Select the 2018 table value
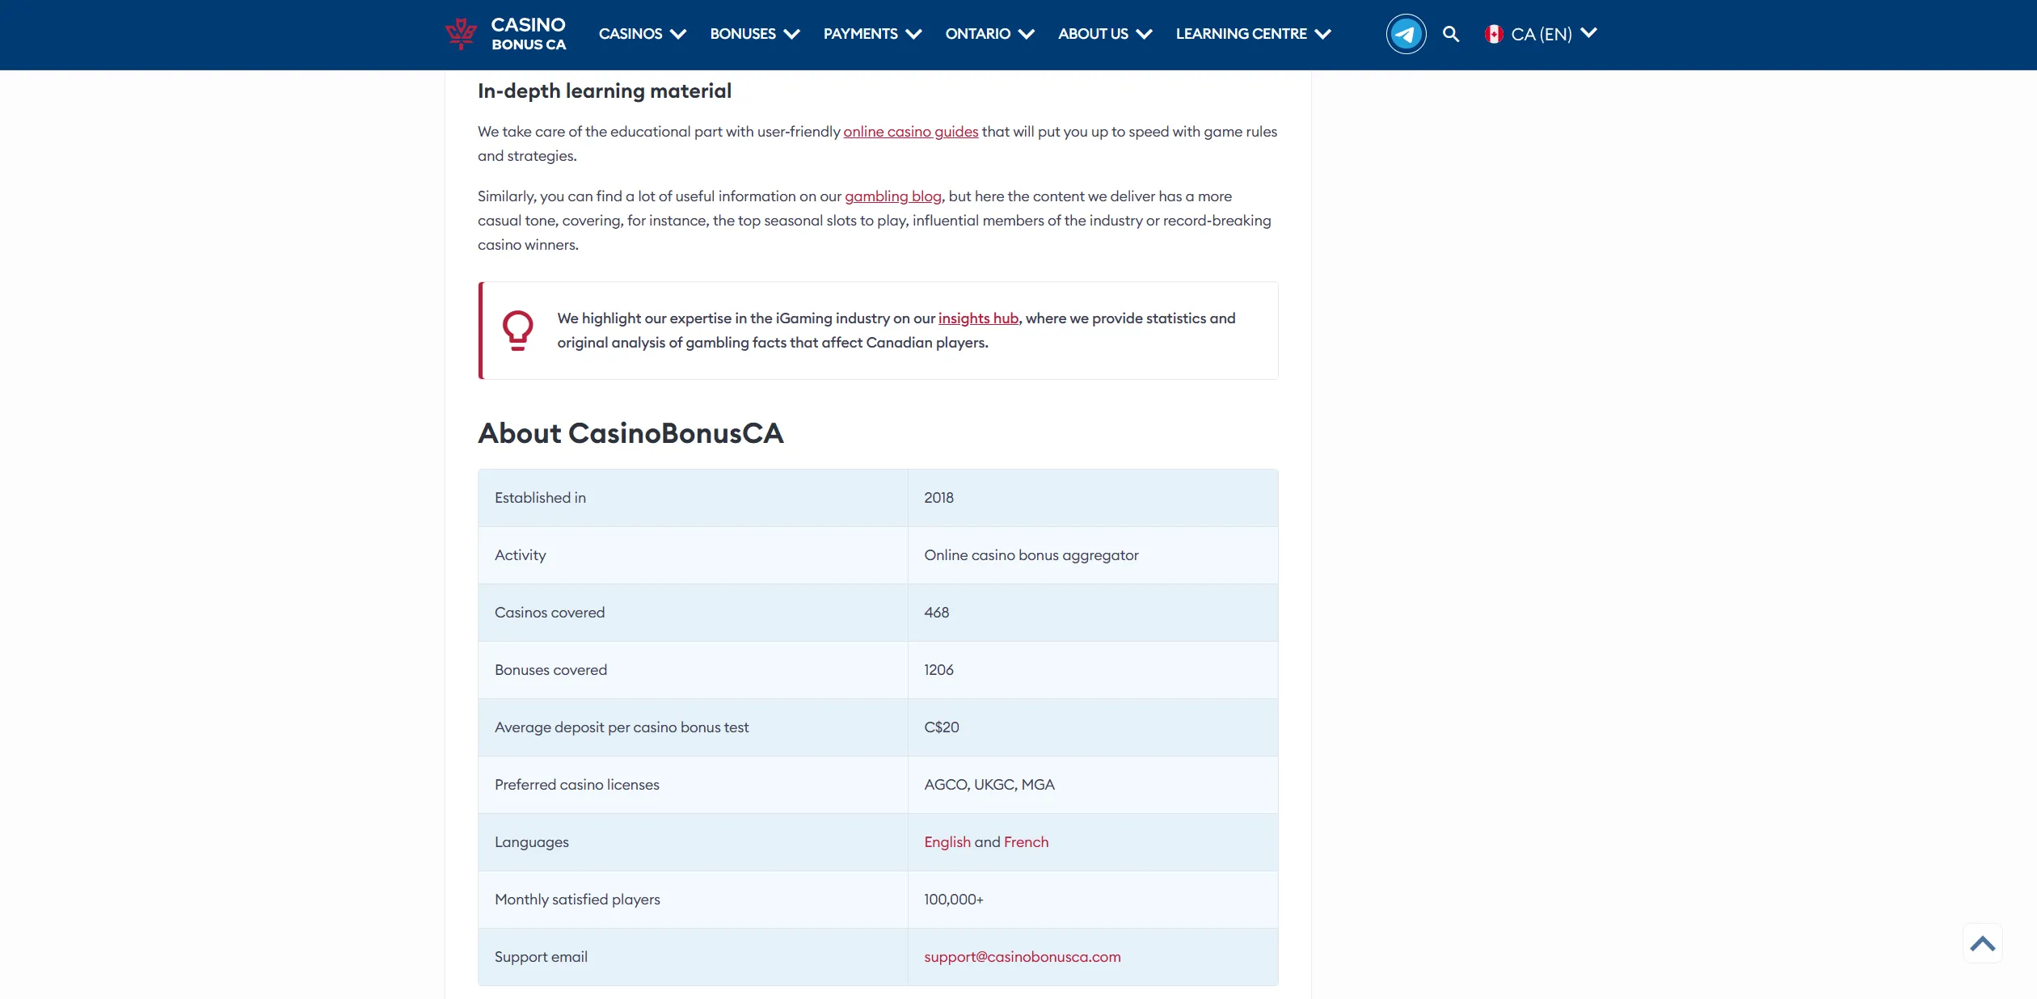Screen dimensions: 2037x999 click(938, 498)
